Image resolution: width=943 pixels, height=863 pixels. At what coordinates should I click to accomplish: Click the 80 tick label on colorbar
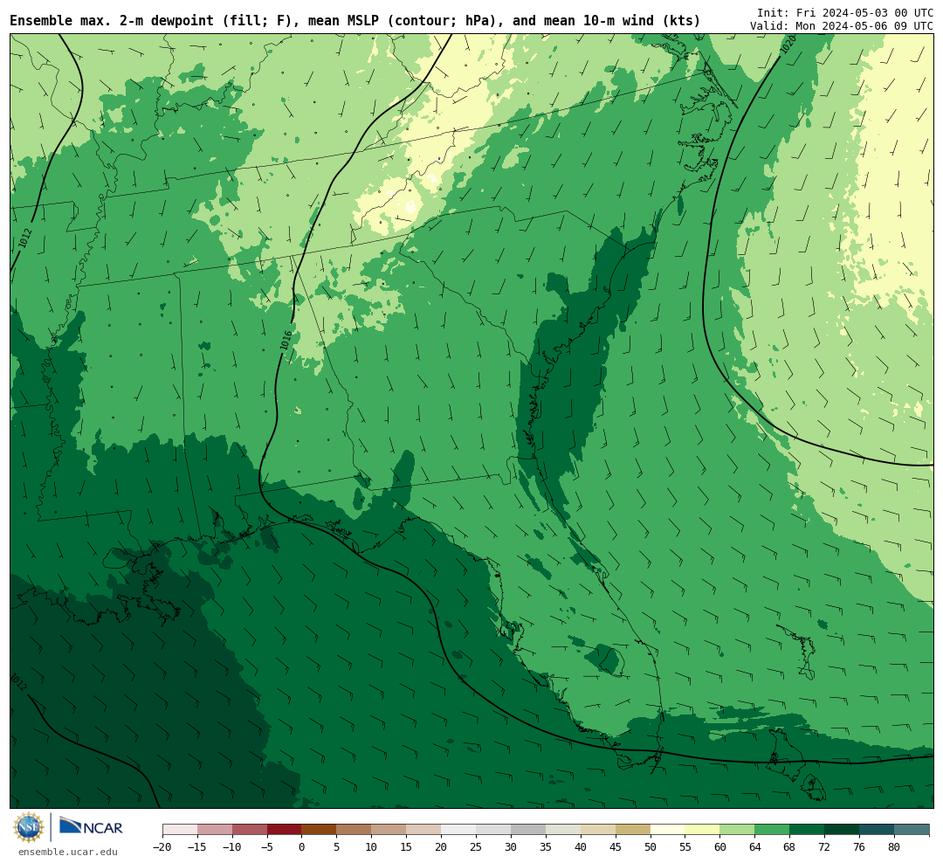coord(894,847)
